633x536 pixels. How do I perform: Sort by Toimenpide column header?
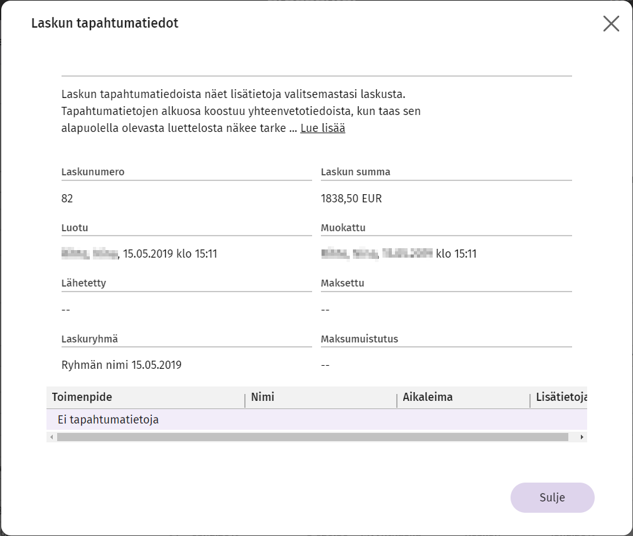[x=145, y=397]
